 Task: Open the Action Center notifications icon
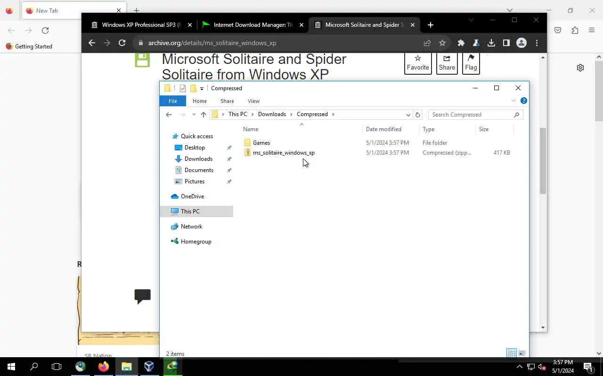[588, 367]
